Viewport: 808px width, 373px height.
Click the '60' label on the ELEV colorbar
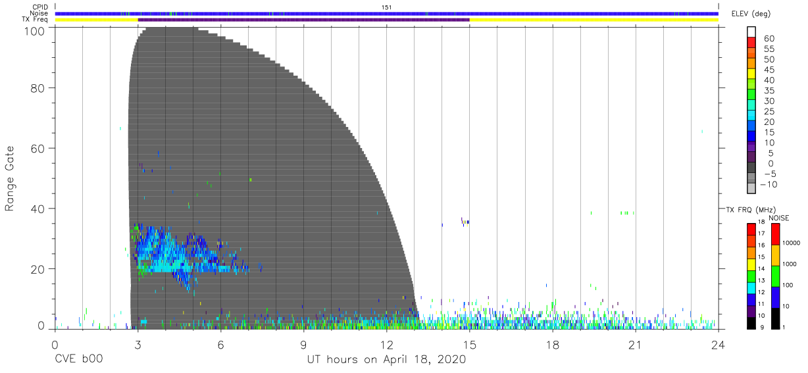(x=769, y=39)
